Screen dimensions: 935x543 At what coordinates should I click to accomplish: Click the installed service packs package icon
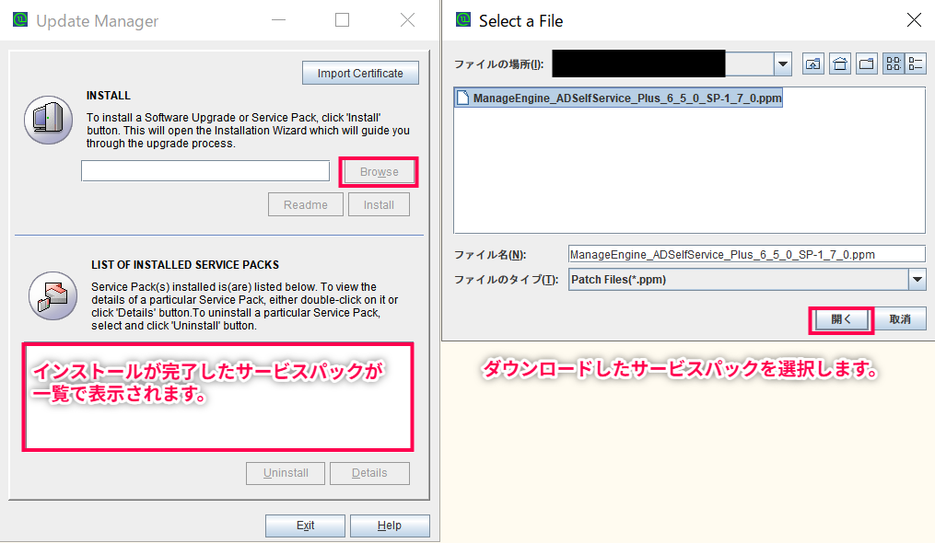(x=53, y=295)
